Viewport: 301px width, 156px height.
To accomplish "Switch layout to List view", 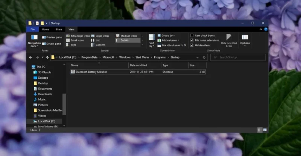I will pos(96,40).
